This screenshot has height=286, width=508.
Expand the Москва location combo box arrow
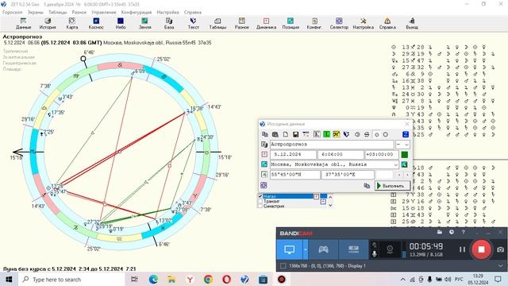tap(395, 164)
